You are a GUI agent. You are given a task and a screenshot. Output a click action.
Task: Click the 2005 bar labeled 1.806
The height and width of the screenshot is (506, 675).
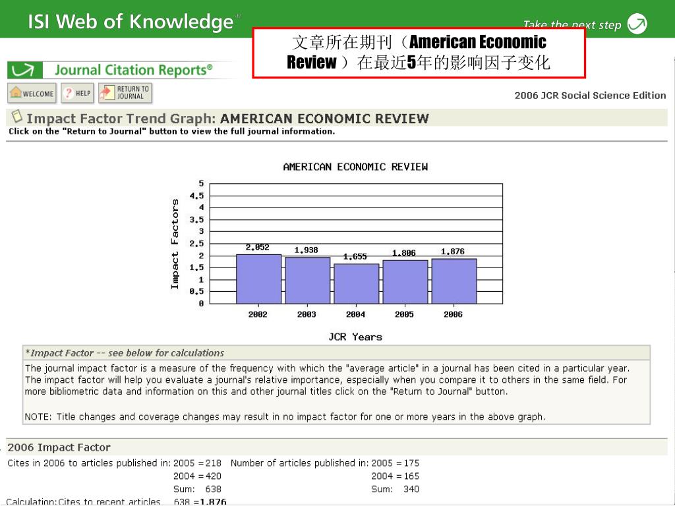[x=405, y=282]
